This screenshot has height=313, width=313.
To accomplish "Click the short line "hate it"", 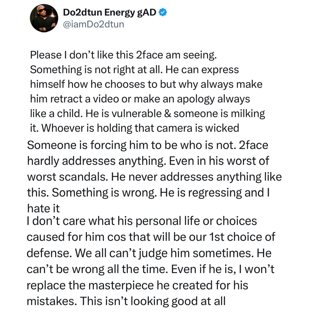I will (43, 208).
